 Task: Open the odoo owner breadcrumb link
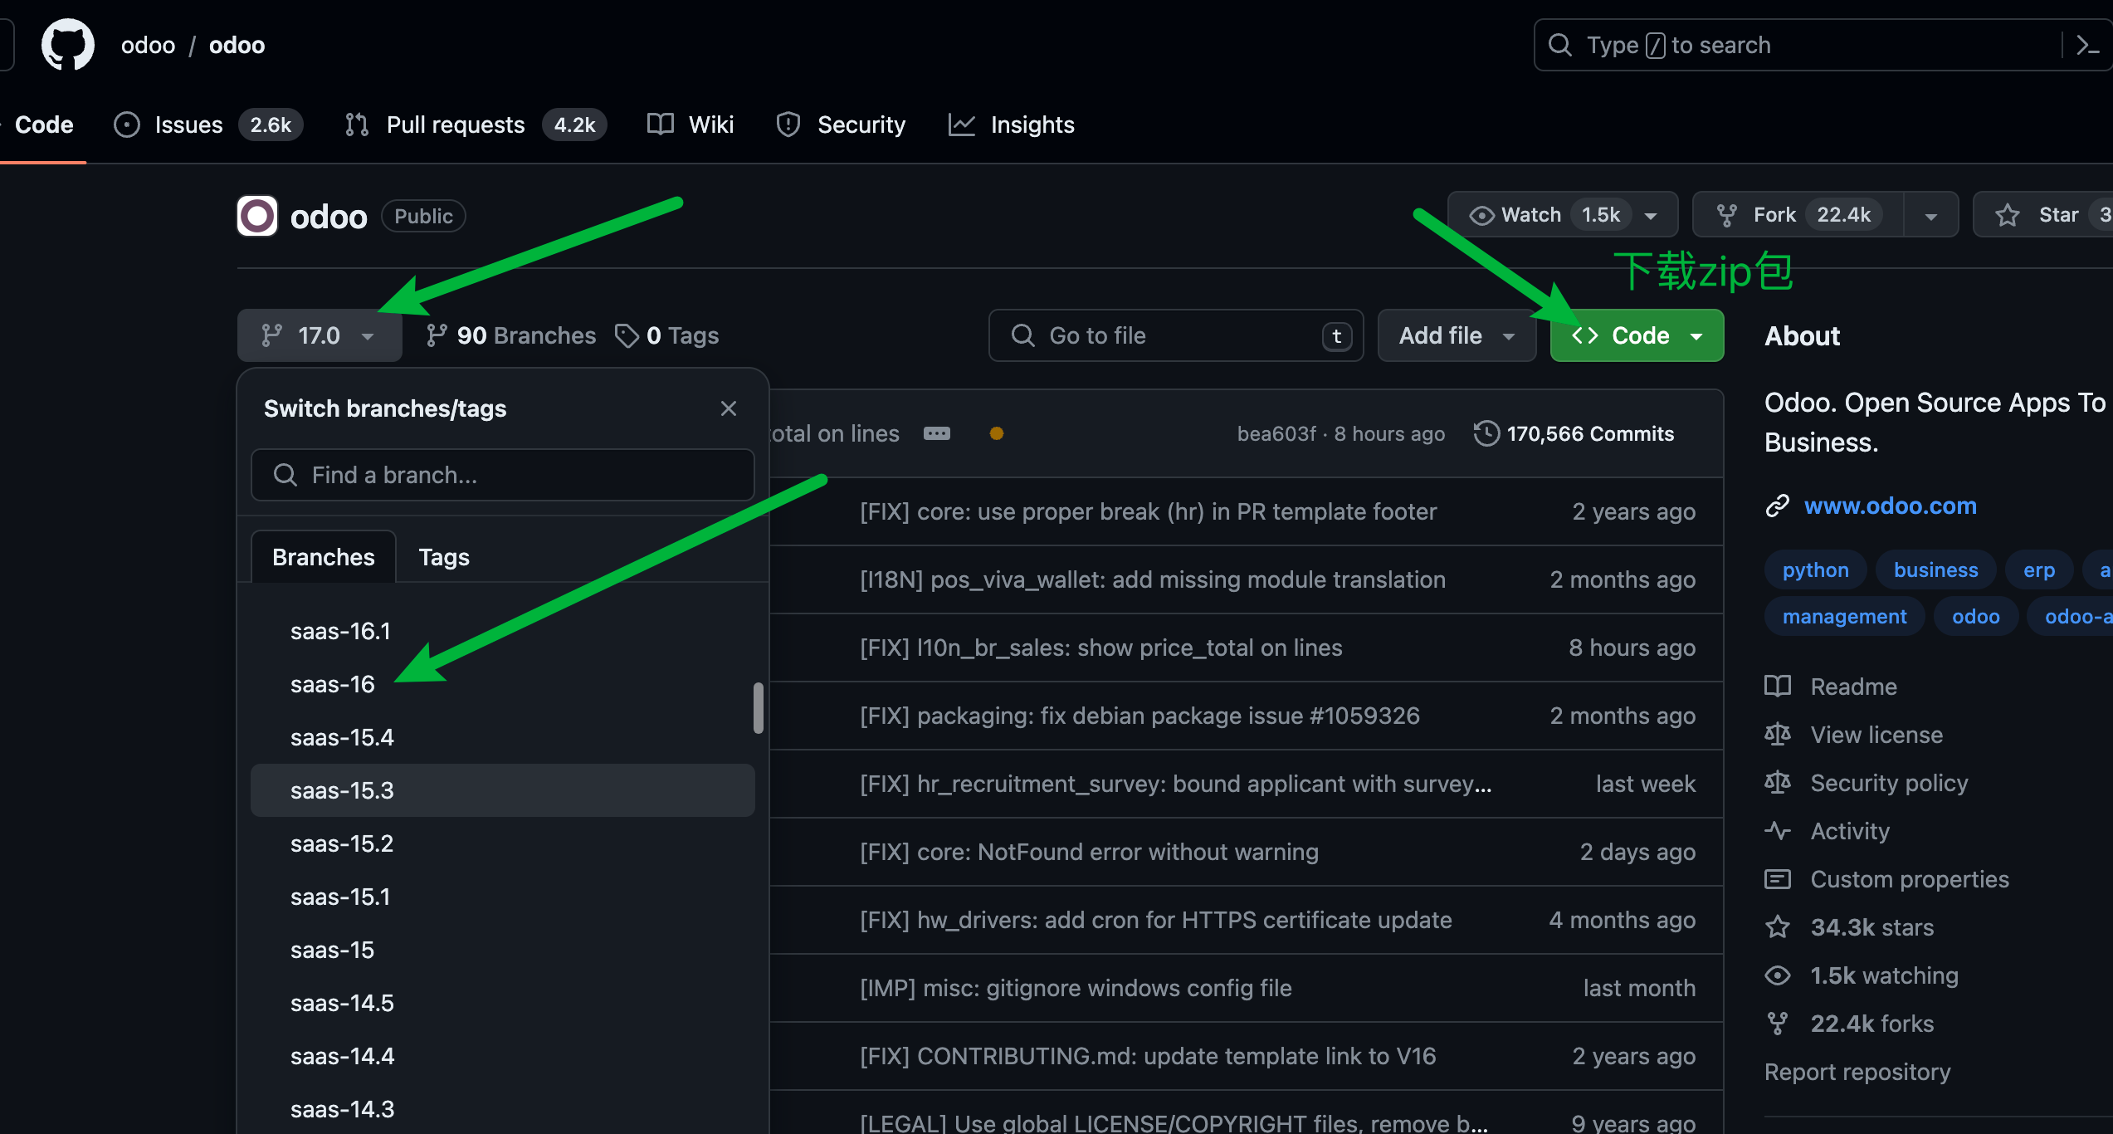[148, 45]
